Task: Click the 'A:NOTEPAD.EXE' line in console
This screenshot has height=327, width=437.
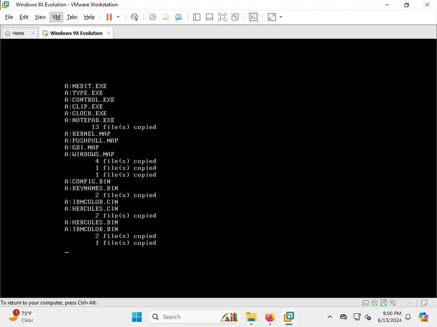Action: pyautogui.click(x=90, y=120)
